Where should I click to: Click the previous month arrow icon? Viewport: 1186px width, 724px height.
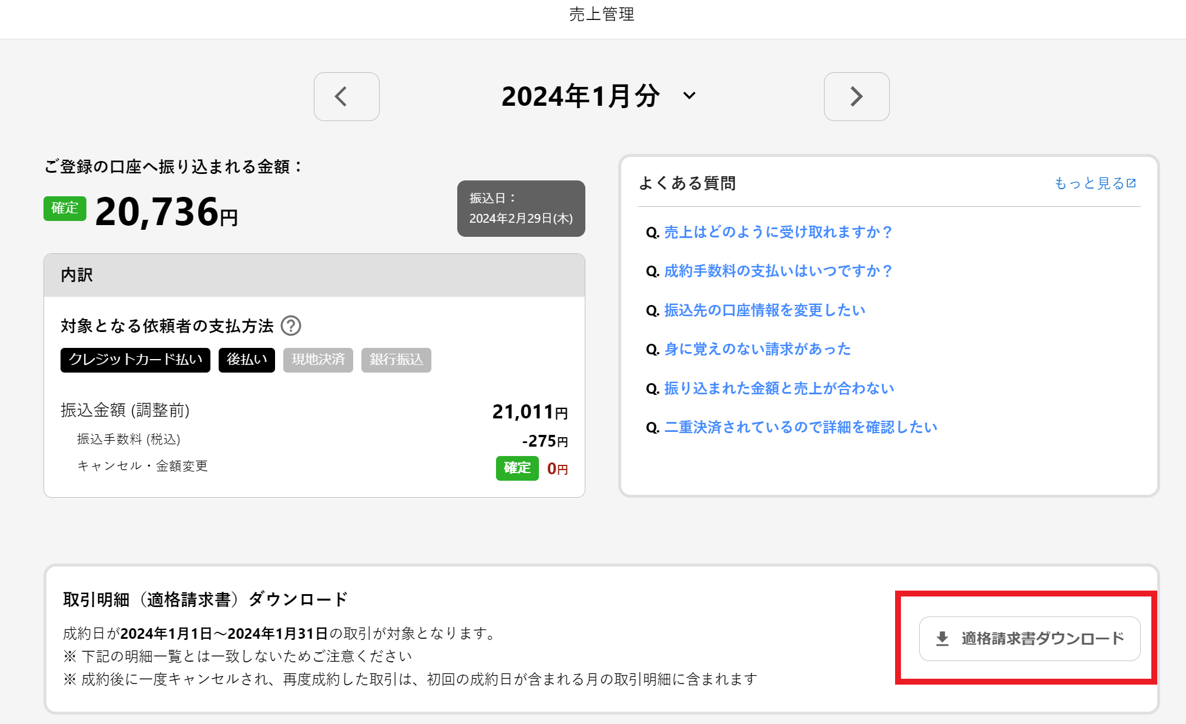tap(346, 97)
